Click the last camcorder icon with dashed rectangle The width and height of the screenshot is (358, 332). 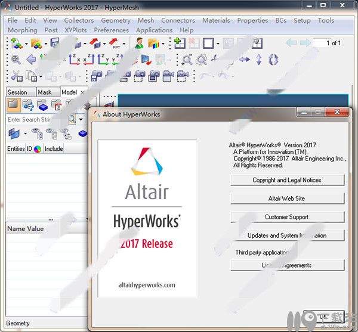(x=183, y=76)
